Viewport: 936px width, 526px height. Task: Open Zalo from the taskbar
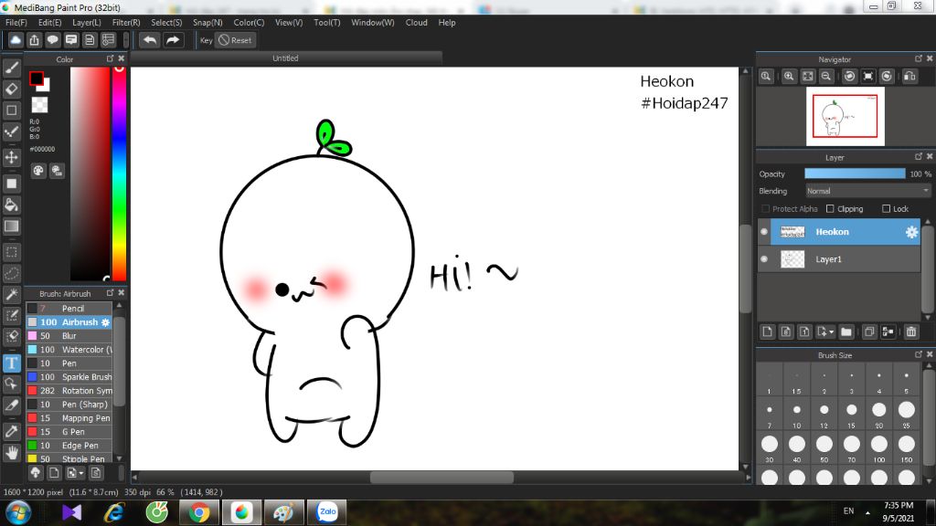pyautogui.click(x=327, y=512)
